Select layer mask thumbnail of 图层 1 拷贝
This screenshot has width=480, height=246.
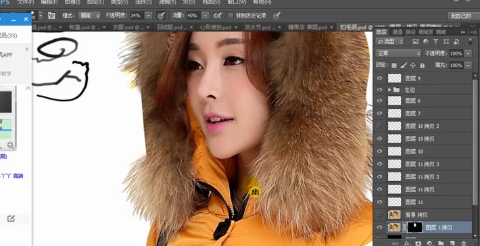coord(415,227)
